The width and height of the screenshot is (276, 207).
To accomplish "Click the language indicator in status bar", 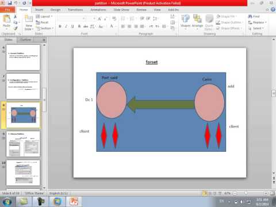I will point(59,193).
